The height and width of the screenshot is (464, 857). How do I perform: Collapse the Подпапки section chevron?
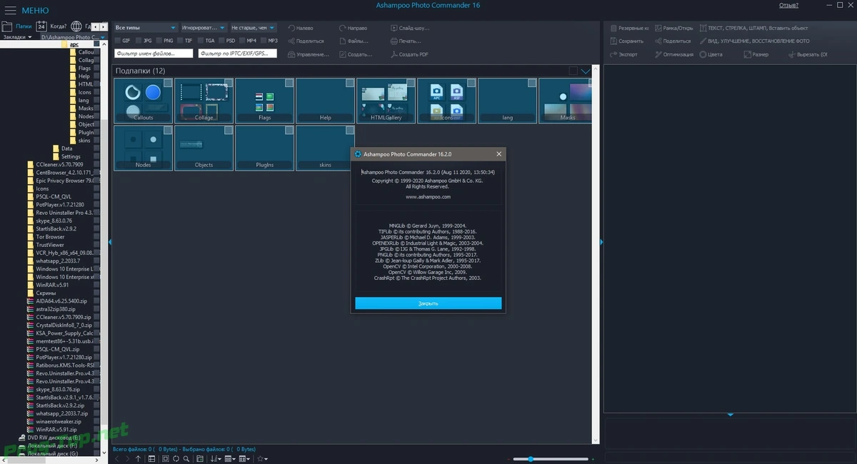tap(586, 71)
